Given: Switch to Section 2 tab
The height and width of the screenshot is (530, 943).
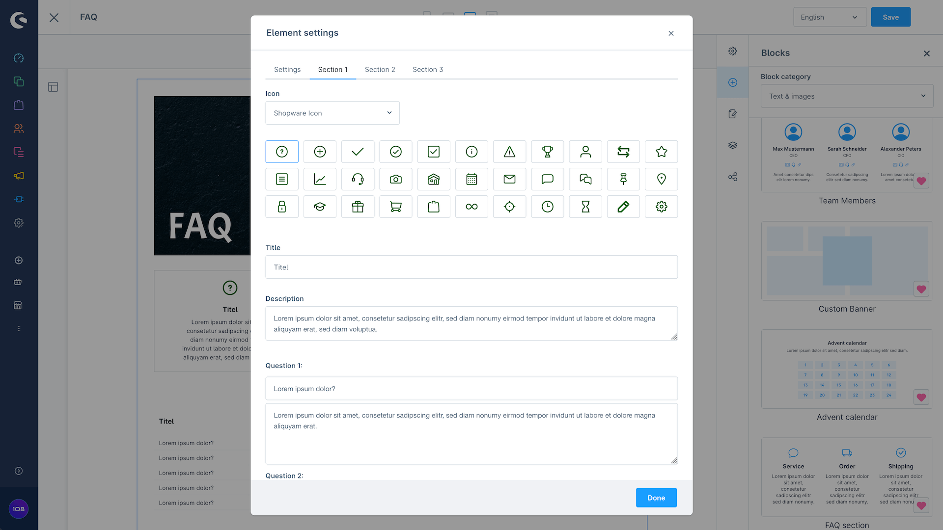Looking at the screenshot, I should [380, 69].
